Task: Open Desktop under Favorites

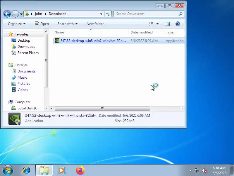Action: click(x=24, y=40)
